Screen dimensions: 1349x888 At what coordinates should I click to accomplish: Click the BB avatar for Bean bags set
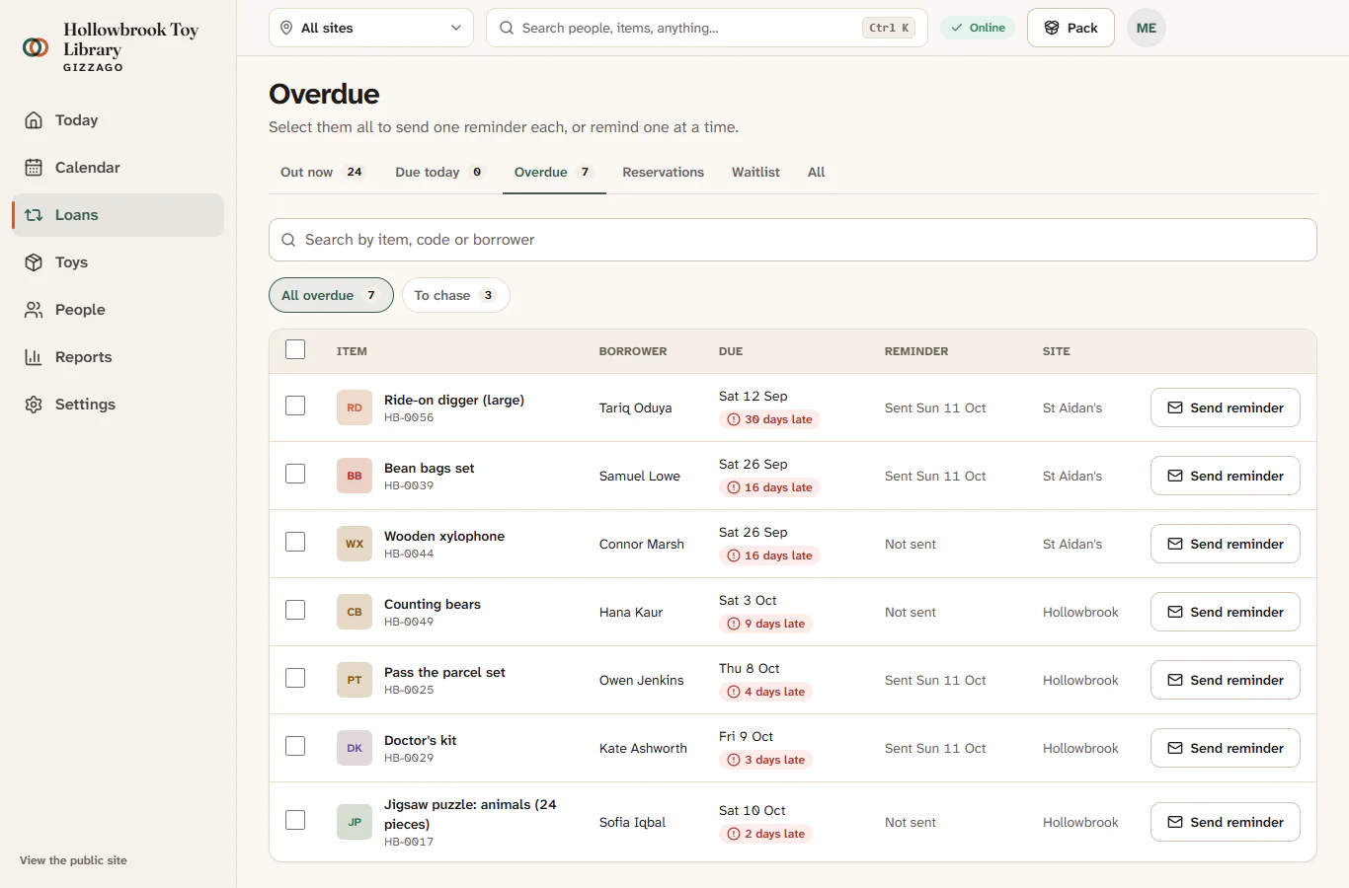coord(355,476)
